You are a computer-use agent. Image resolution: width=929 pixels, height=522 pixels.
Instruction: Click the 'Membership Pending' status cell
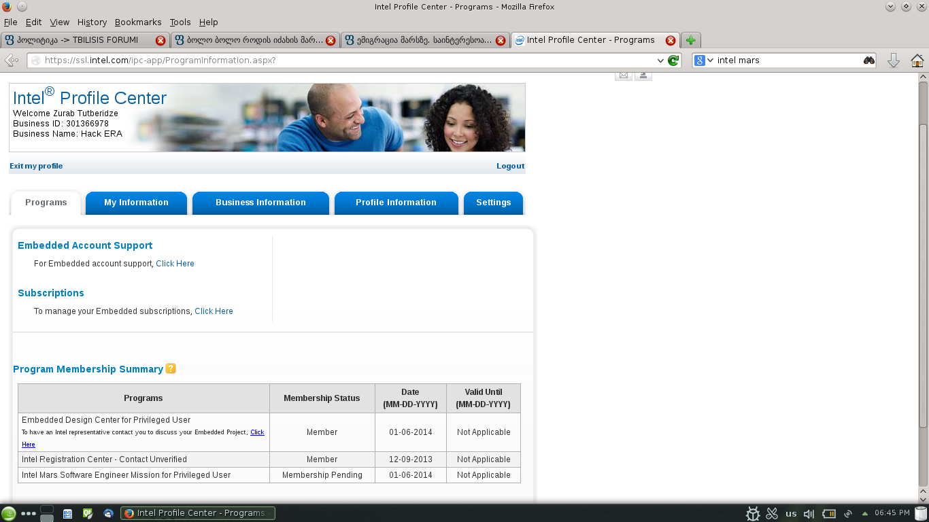click(322, 475)
